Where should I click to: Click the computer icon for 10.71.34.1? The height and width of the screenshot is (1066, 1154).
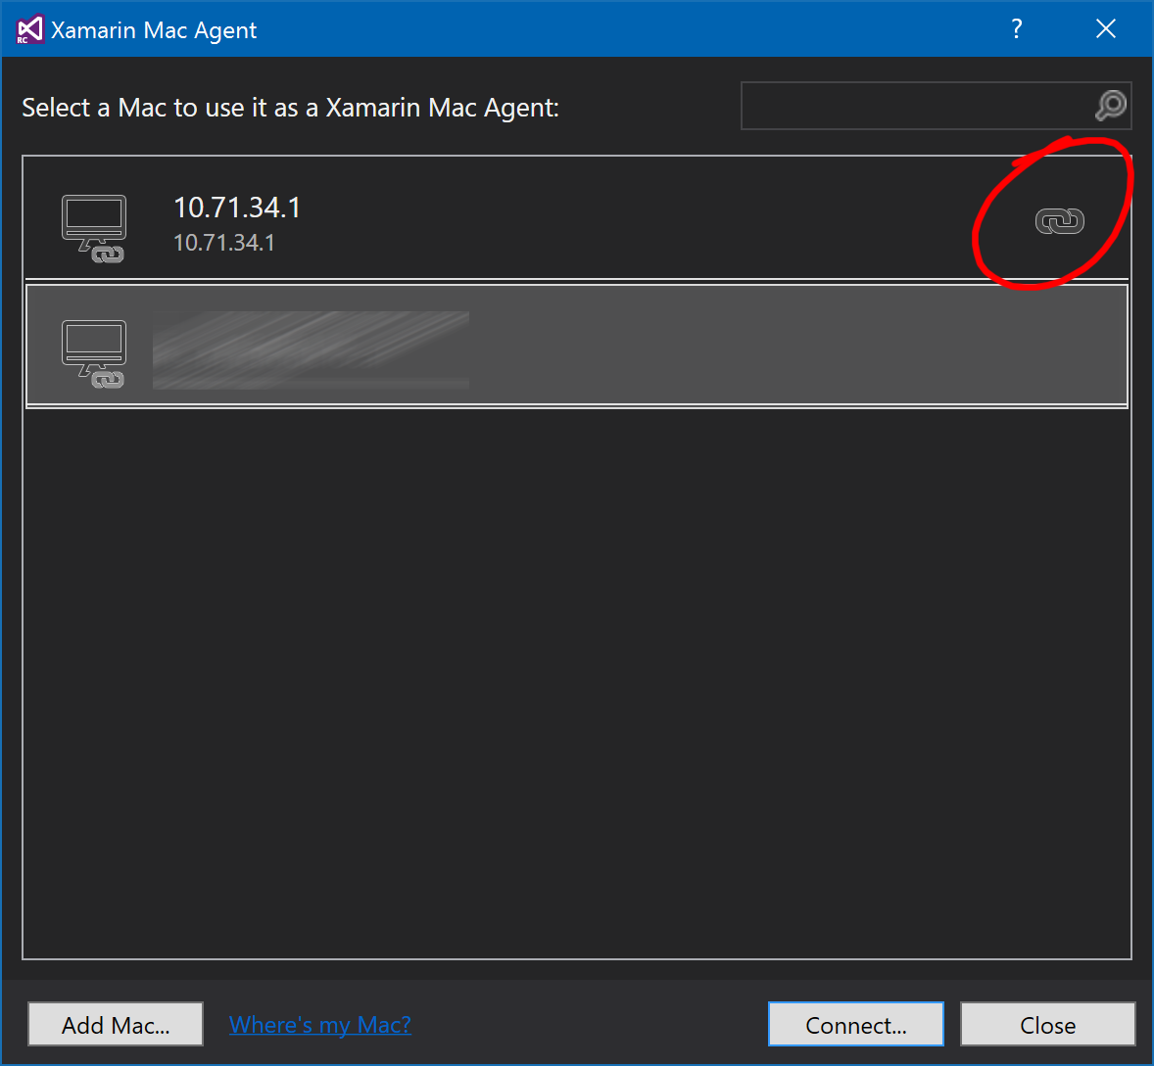tap(94, 228)
